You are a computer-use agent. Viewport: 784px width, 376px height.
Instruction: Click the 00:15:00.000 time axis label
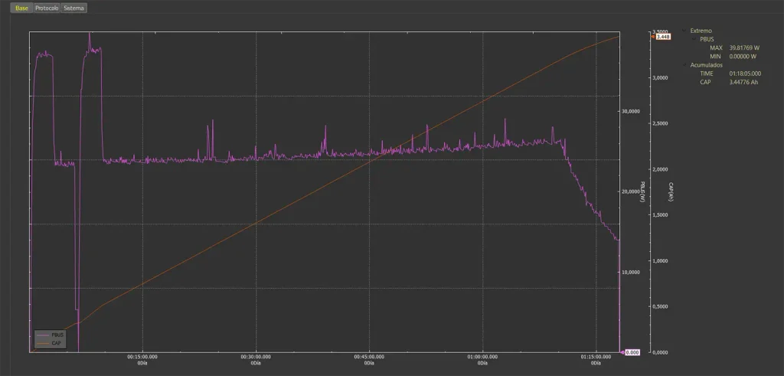143,357
